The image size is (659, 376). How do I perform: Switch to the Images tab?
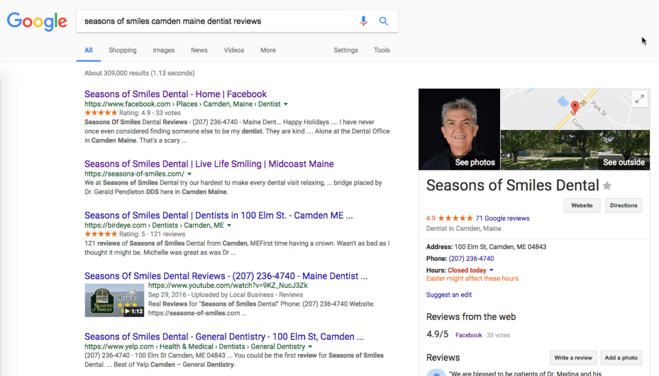[163, 50]
